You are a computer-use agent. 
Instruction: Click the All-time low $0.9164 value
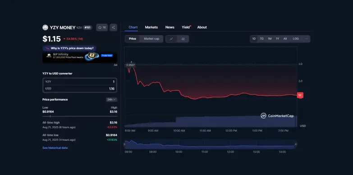[111, 135]
